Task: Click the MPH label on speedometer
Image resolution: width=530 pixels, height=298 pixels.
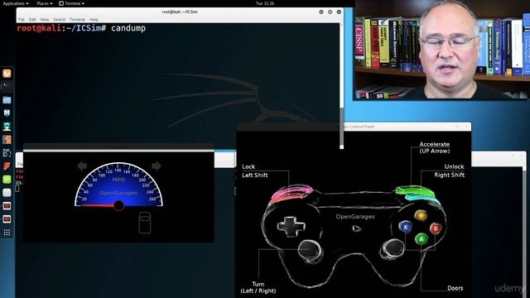Action: [118, 180]
